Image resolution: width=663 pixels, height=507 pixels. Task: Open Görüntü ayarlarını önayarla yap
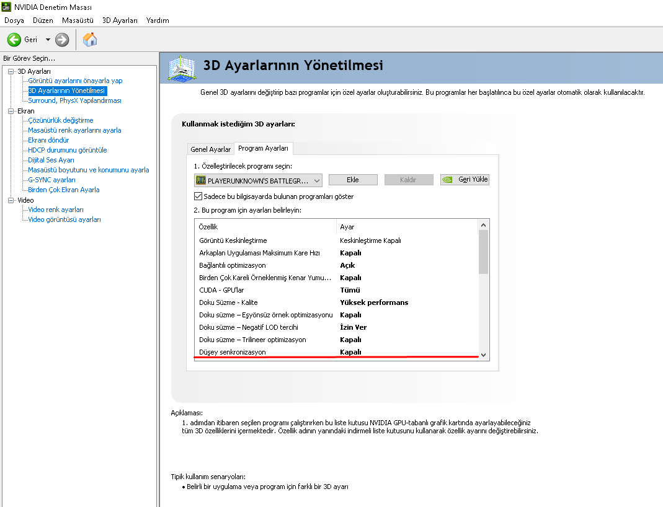[75, 81]
